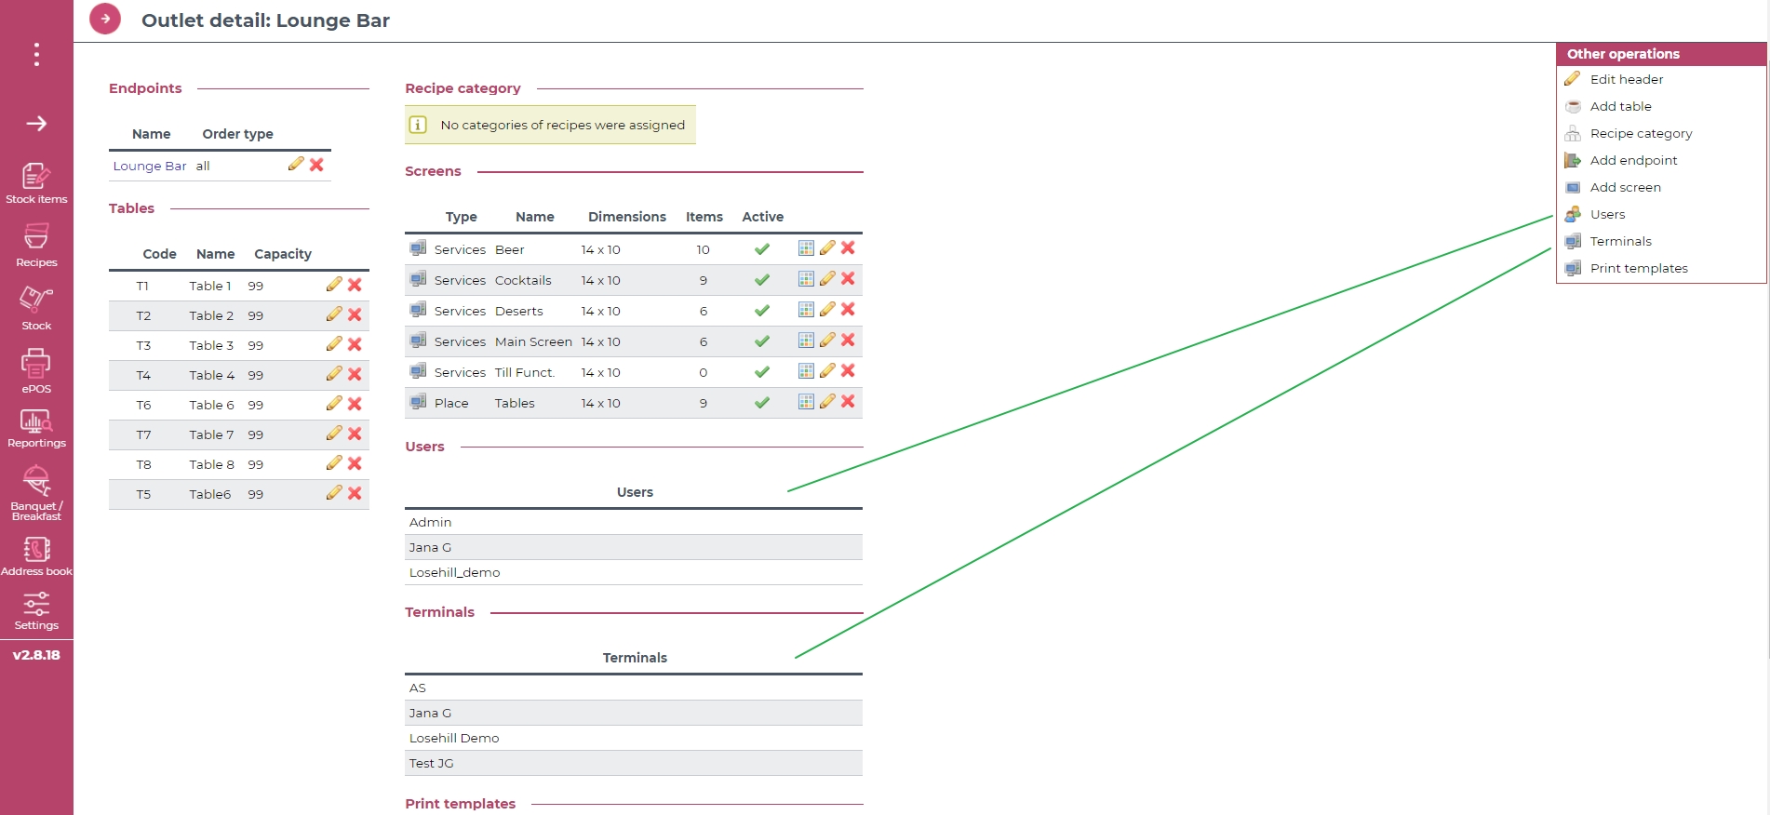Edit the Main Screen entry
The height and width of the screenshot is (815, 1770).
827,340
